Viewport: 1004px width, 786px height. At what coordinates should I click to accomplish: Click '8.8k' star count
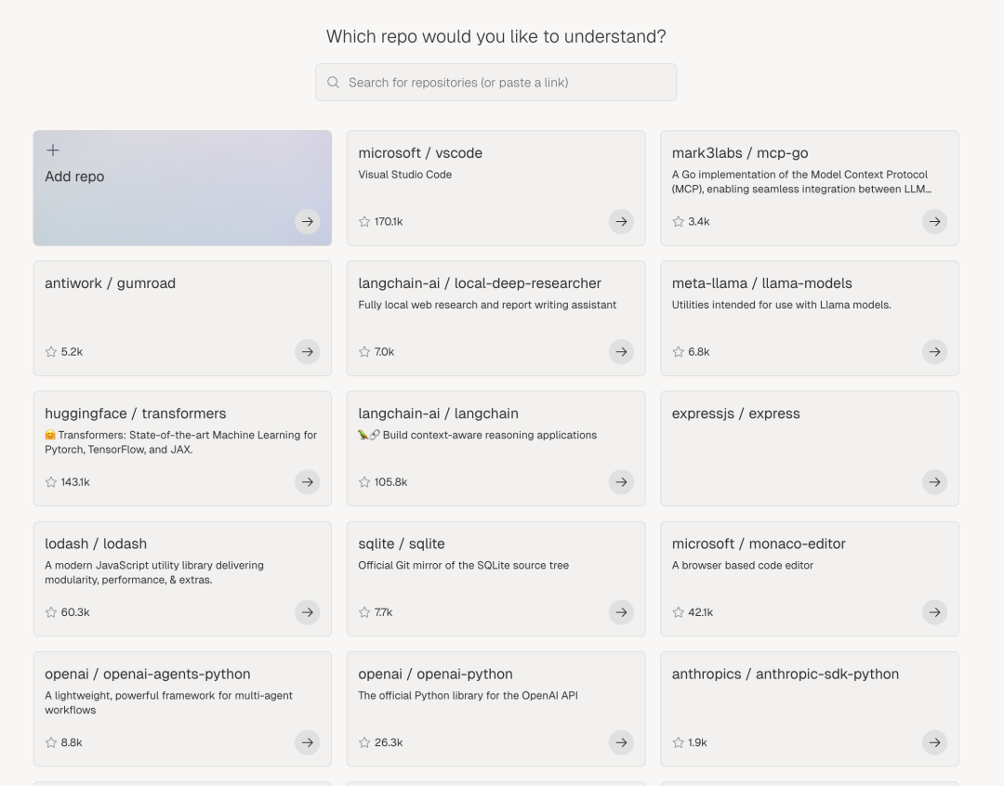[71, 742]
